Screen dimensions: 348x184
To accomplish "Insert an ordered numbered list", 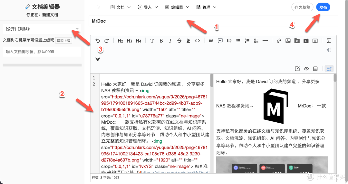I will tap(247, 41).
